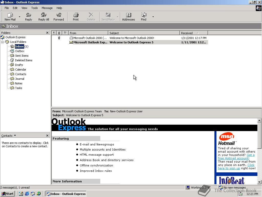262x197 pixels.
Task: Open the Journal folder
Action: pos(19,79)
